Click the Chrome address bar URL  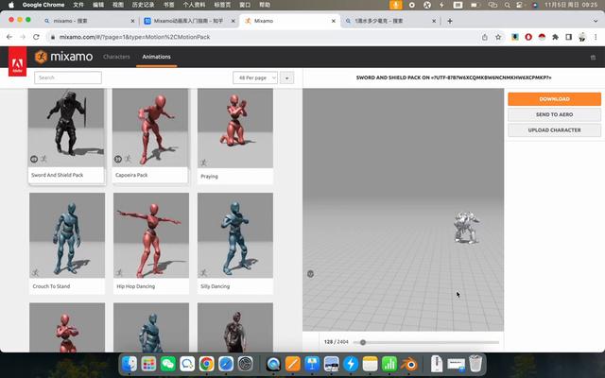[x=134, y=37]
